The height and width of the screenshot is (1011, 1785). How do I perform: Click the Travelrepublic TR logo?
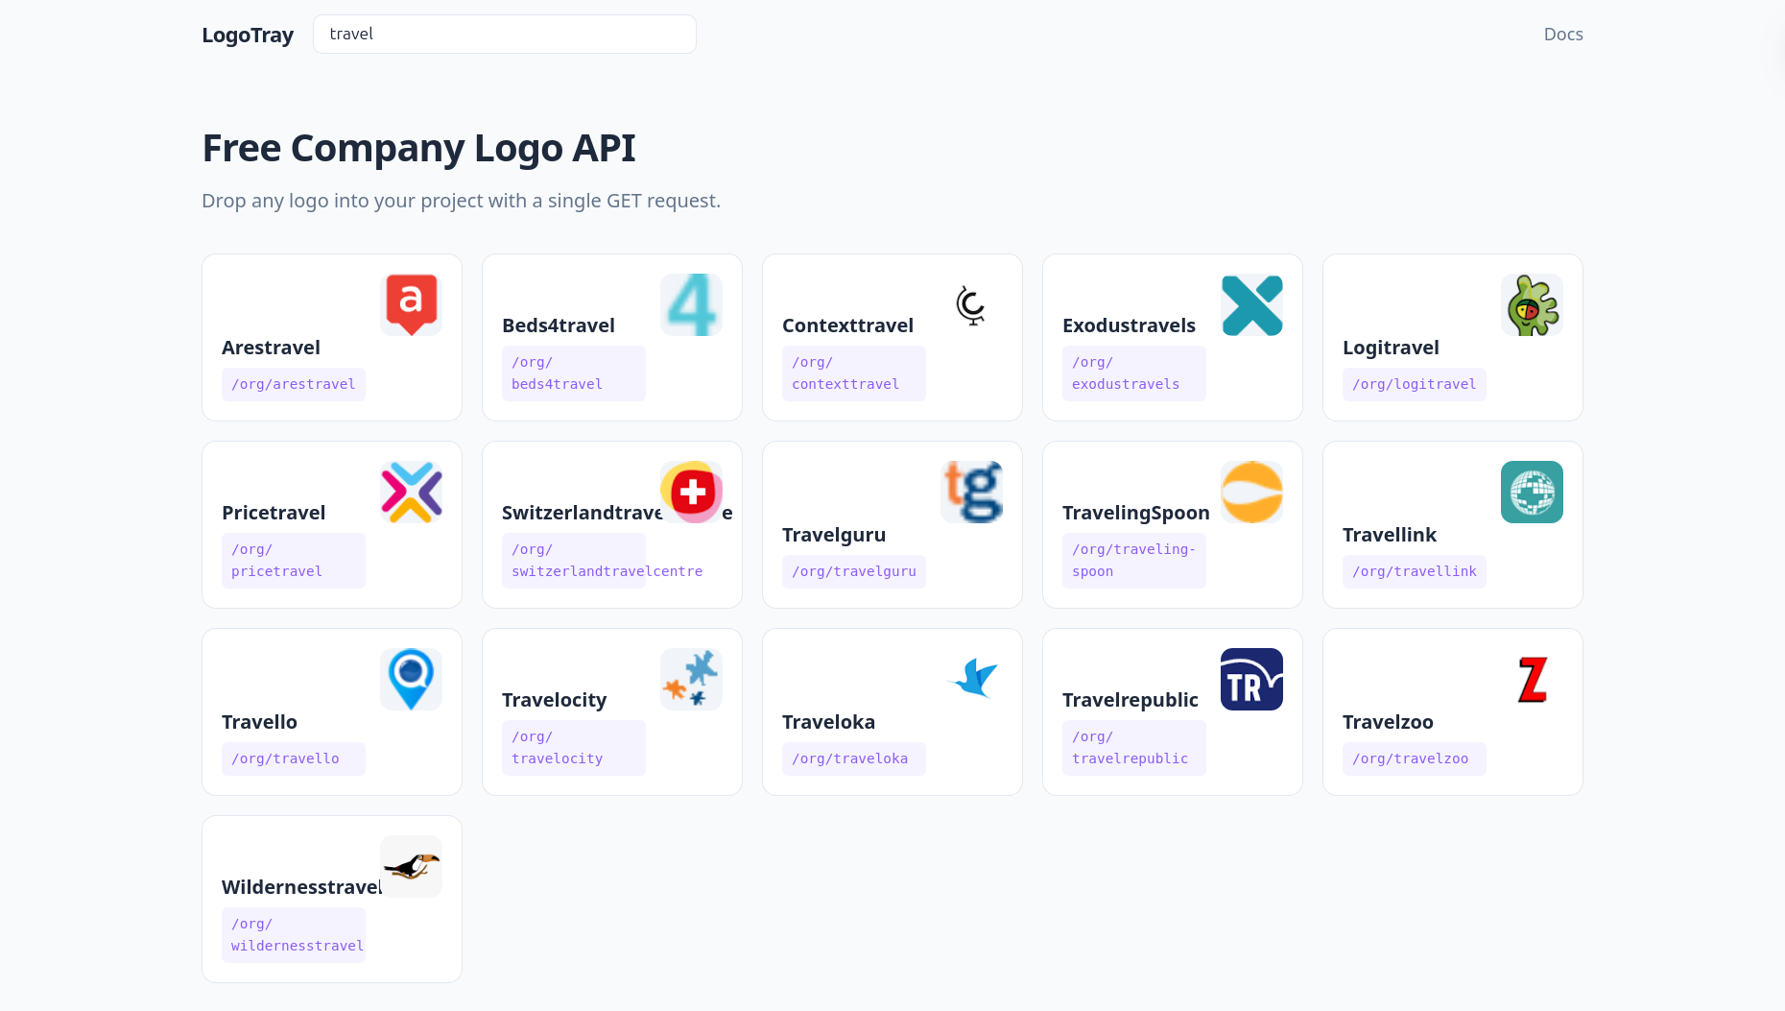tap(1251, 679)
